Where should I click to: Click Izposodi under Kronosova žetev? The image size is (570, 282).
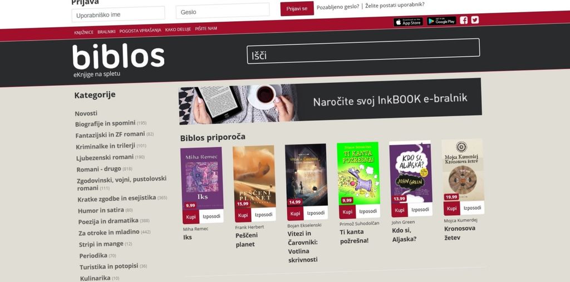coord(472,208)
